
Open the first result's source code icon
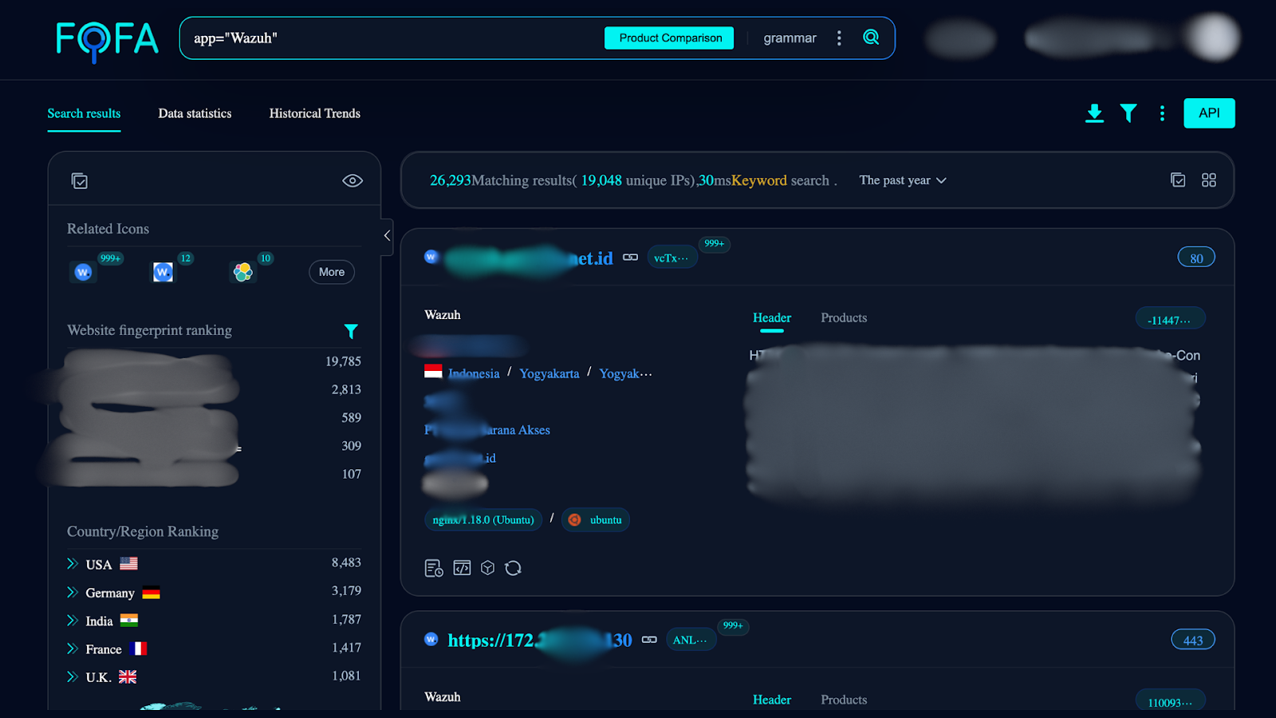coord(462,568)
